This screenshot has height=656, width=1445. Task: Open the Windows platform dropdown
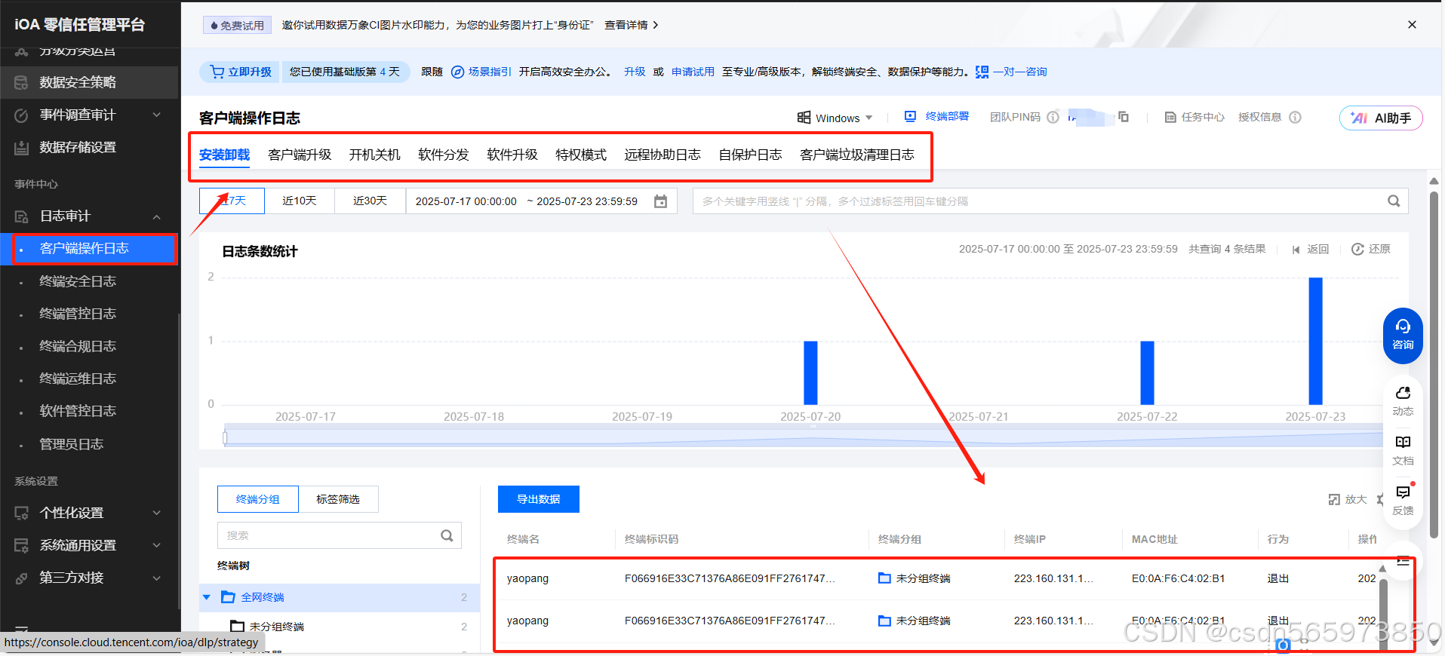pyautogui.click(x=835, y=118)
